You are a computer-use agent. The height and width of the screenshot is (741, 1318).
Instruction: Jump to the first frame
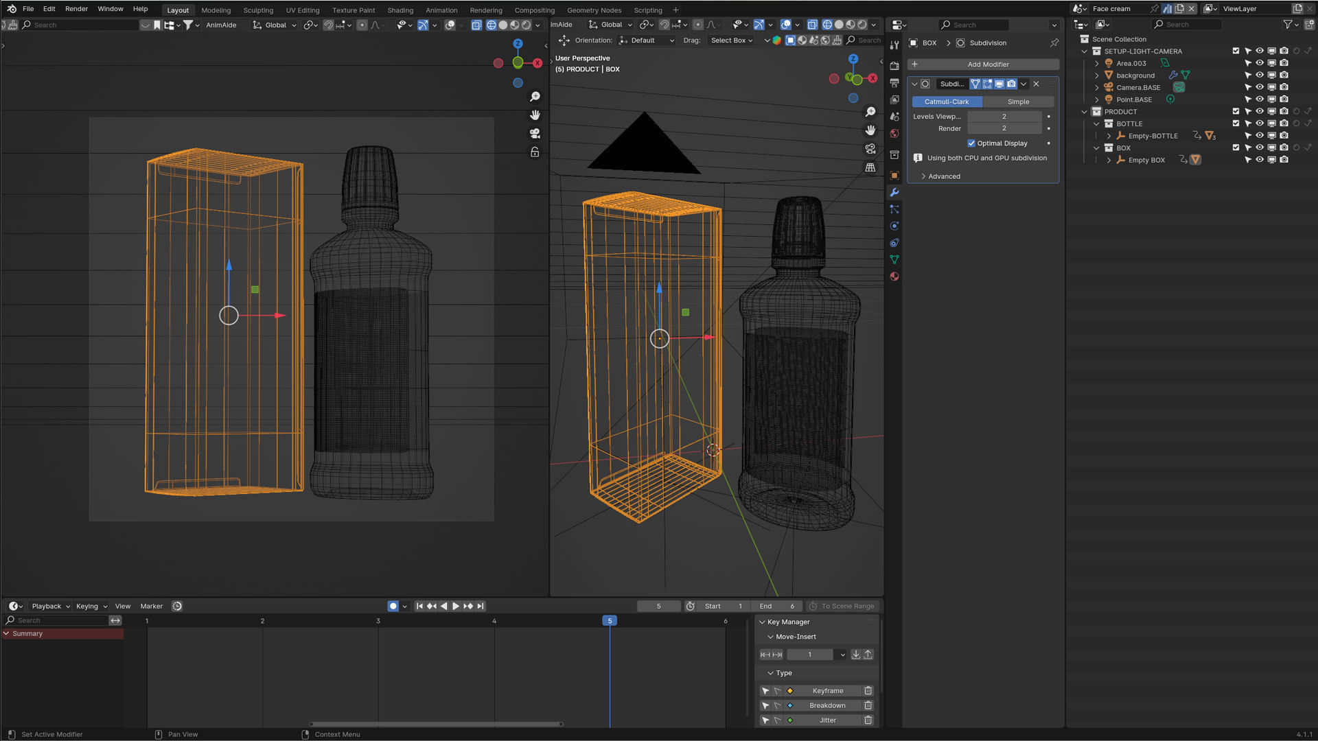(419, 606)
